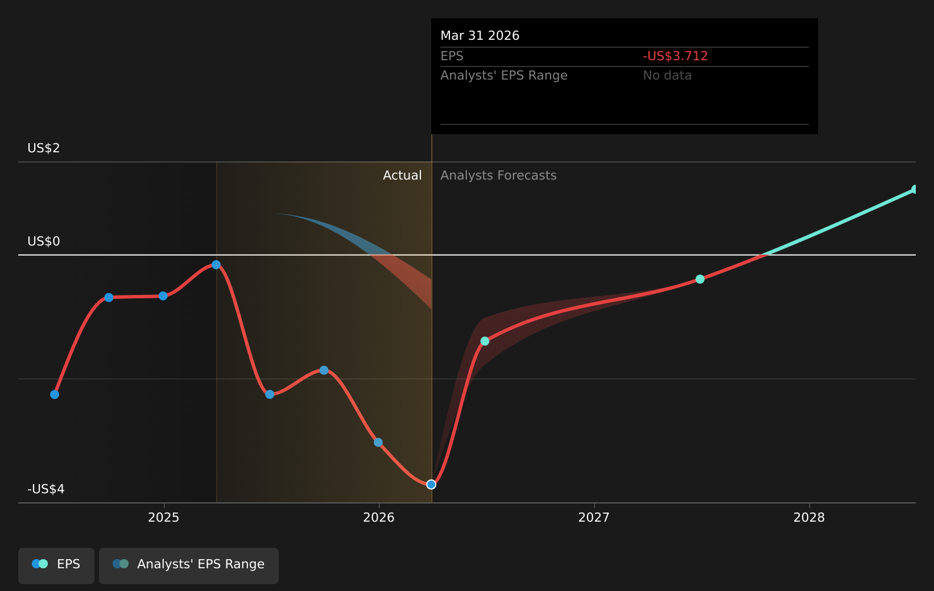Viewport: 934px width, 591px height.
Task: Click the 2026 x-axis label
Action: pyautogui.click(x=379, y=518)
